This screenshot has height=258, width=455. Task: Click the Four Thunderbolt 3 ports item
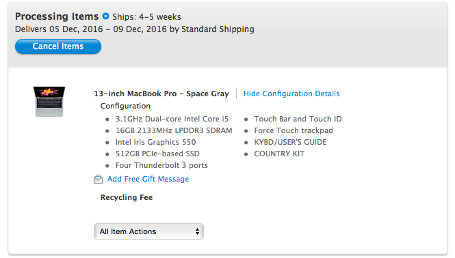(x=161, y=165)
